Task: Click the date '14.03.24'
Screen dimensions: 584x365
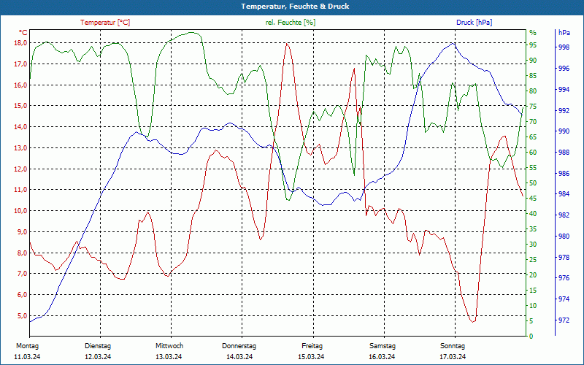Action: coord(239,357)
